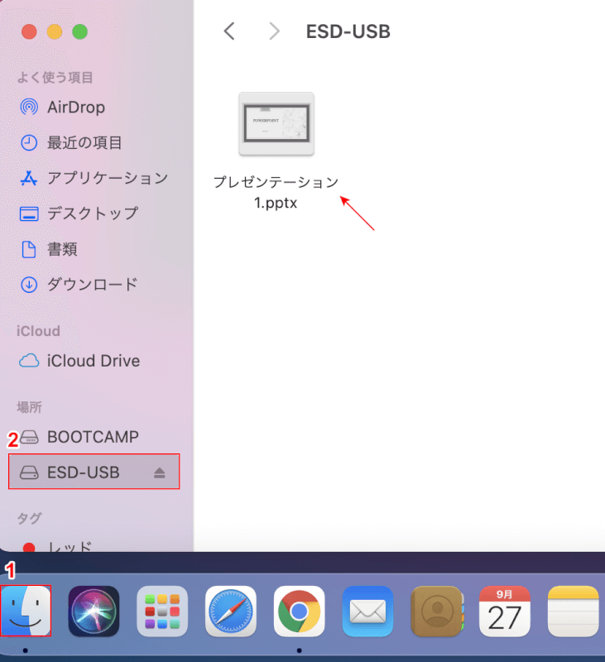The height and width of the screenshot is (662, 605).
Task: Click the プレゼンテーション 1.pptx file name
Action: 276,192
